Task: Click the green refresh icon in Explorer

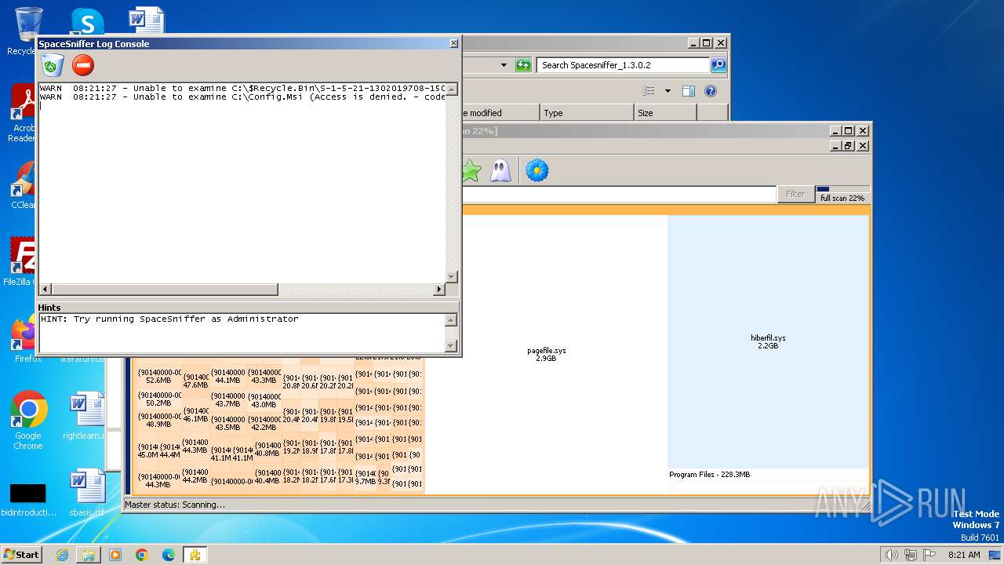Action: pyautogui.click(x=523, y=65)
